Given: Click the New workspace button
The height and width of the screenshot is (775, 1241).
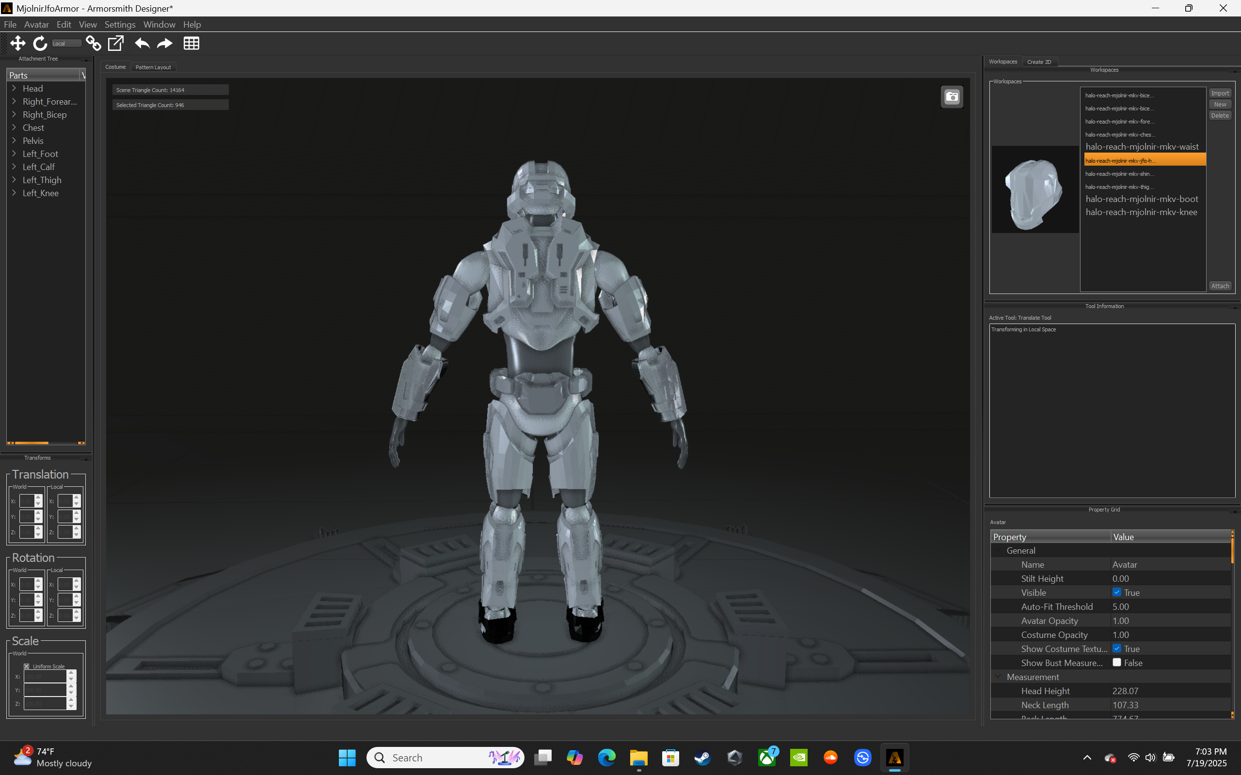Looking at the screenshot, I should point(1220,105).
